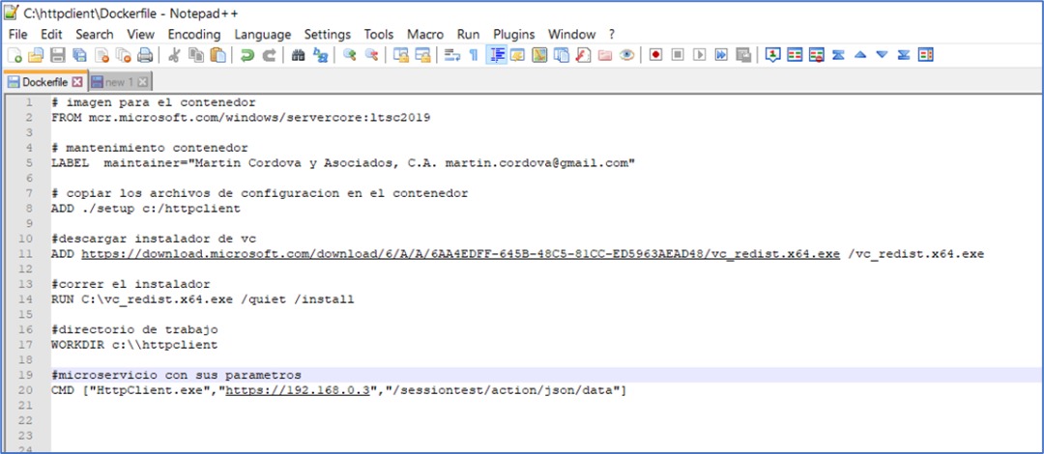Toggle show all characters pilcrow icon
This screenshot has width=1044, height=454.
[x=474, y=56]
